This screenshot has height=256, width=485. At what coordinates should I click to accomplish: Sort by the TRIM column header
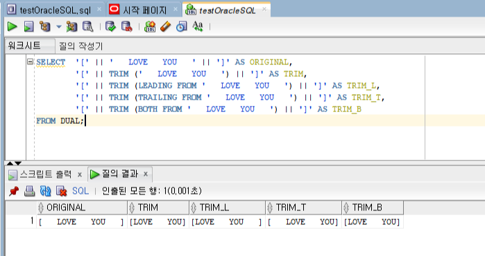point(158,208)
